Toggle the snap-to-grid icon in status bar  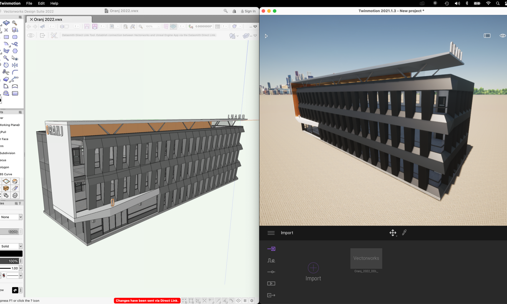184,301
